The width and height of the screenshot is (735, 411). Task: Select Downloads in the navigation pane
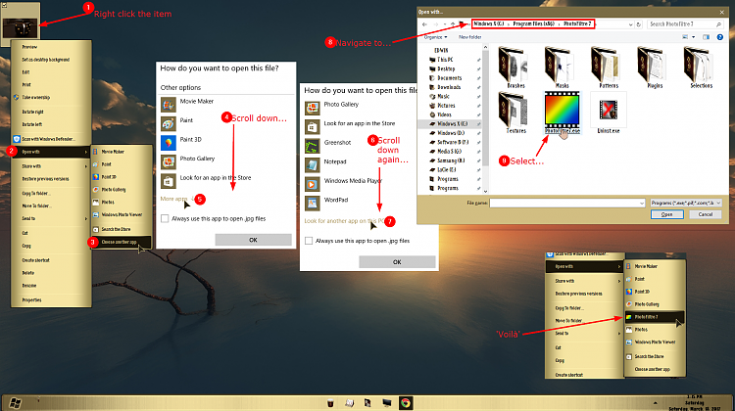449,87
